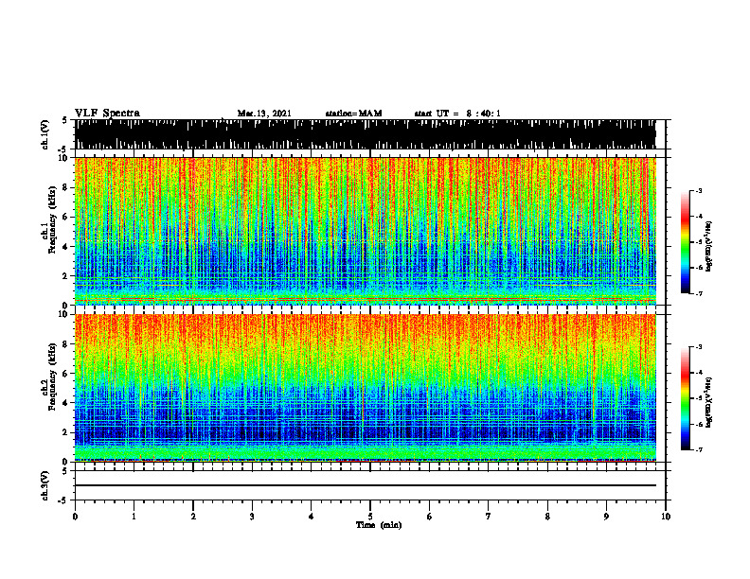
Task: Click the "-5" volt tick of ch.3 panel
Action: pos(63,500)
